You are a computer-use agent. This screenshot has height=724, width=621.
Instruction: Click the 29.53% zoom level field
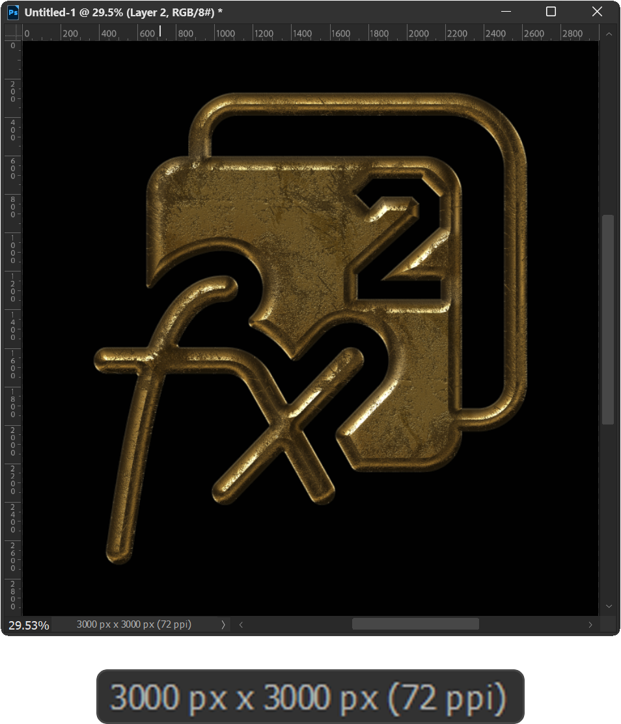click(x=29, y=625)
